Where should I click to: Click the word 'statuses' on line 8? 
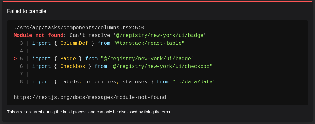click(x=135, y=82)
